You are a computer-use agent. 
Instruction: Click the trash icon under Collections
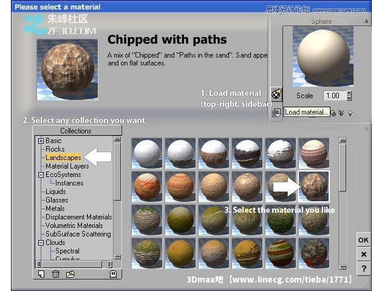56,274
